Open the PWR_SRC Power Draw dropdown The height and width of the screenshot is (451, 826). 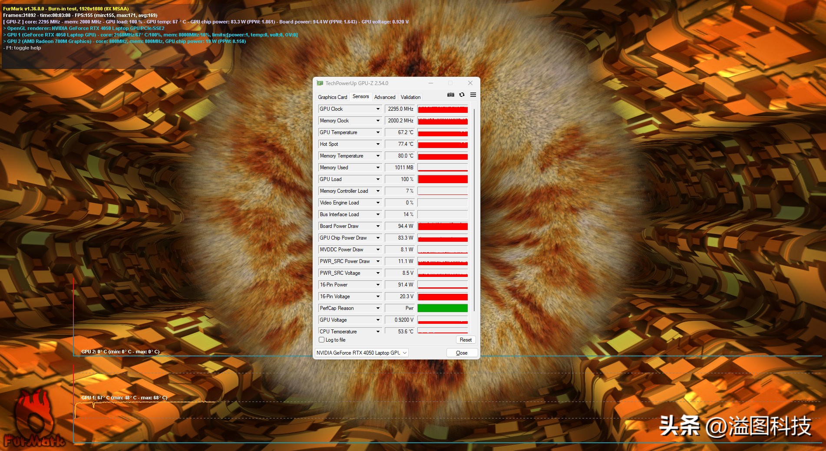point(378,261)
